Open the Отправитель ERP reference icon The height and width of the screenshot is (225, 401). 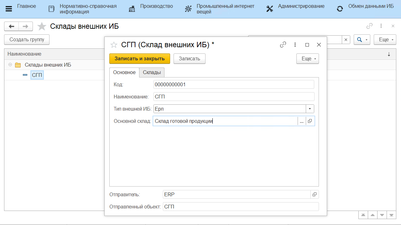pos(315,194)
